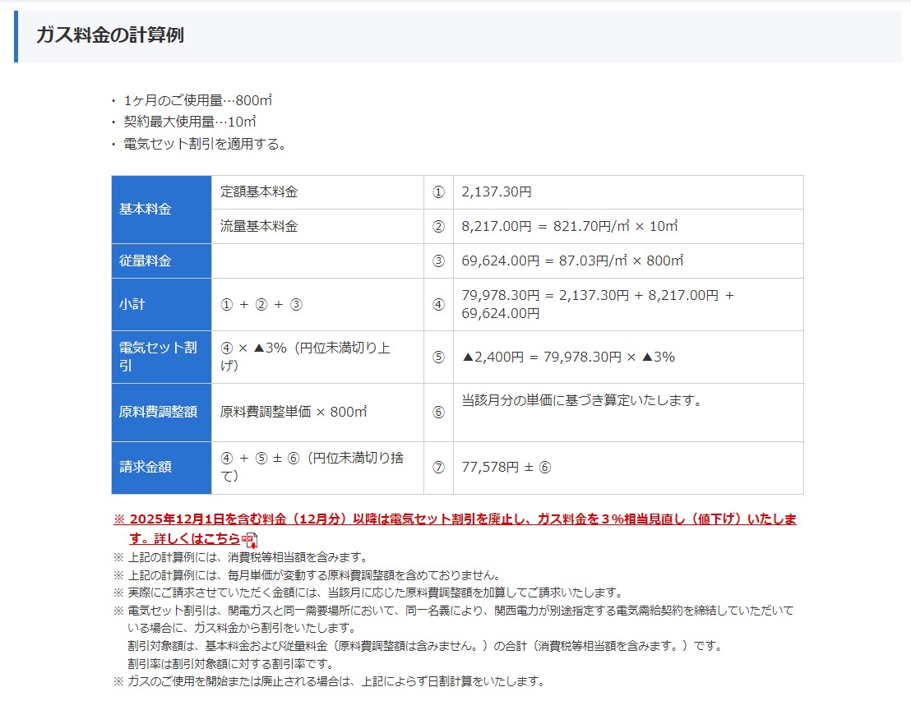Select the 原料費調整額 header cell

coord(161,412)
